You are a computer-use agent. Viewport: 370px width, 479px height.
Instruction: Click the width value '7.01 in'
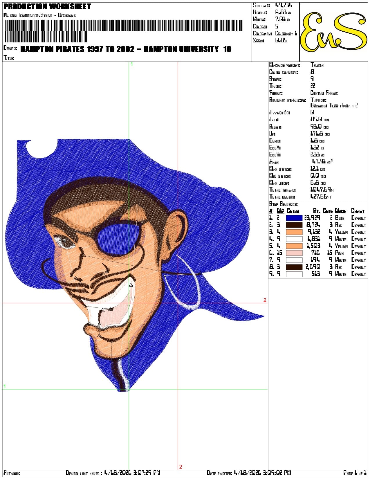pyautogui.click(x=283, y=19)
